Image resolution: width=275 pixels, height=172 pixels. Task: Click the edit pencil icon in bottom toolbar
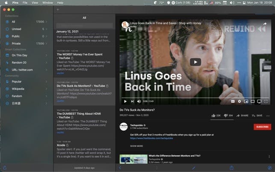[193, 168]
